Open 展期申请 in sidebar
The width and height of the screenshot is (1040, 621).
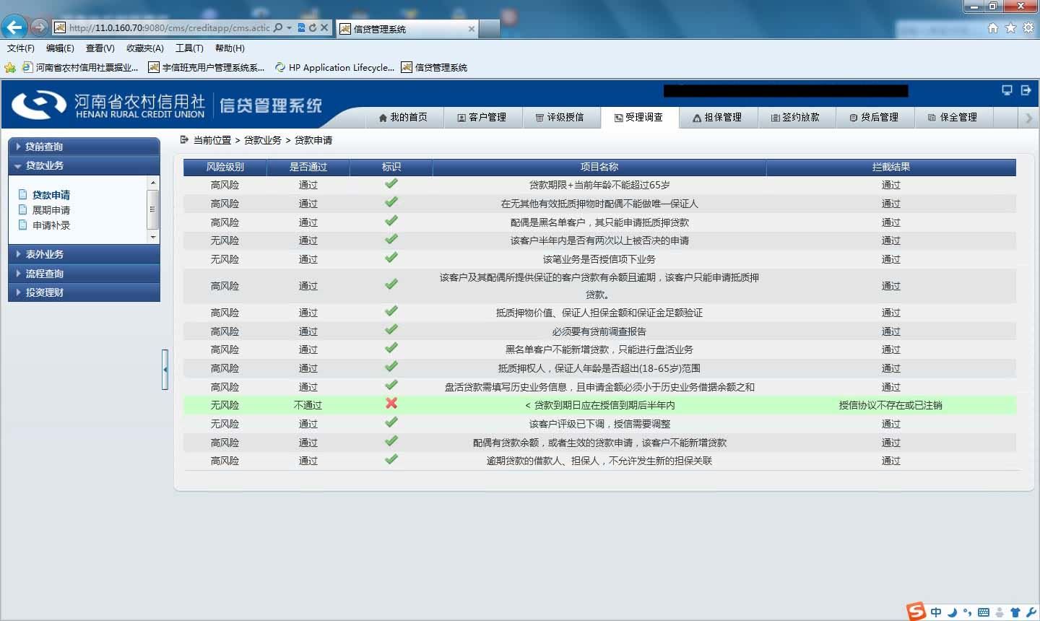(51, 210)
